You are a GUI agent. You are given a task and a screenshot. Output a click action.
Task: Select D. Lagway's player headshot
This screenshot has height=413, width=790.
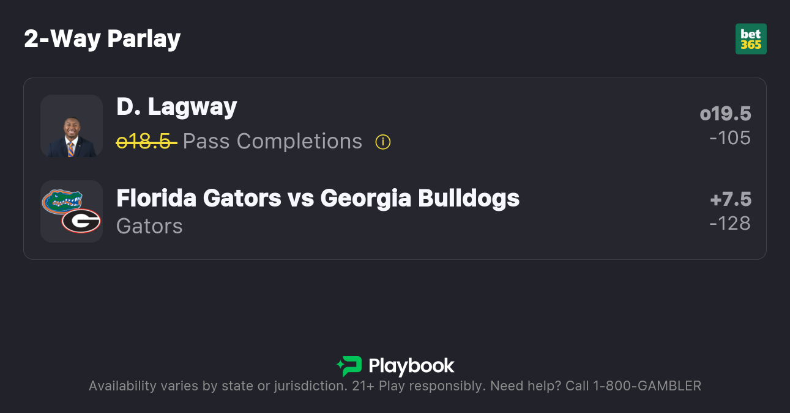click(72, 126)
